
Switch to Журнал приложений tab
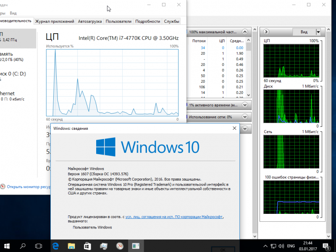(x=55, y=21)
